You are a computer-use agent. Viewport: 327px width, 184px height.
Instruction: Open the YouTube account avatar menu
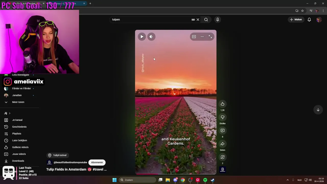pyautogui.click(x=319, y=19)
